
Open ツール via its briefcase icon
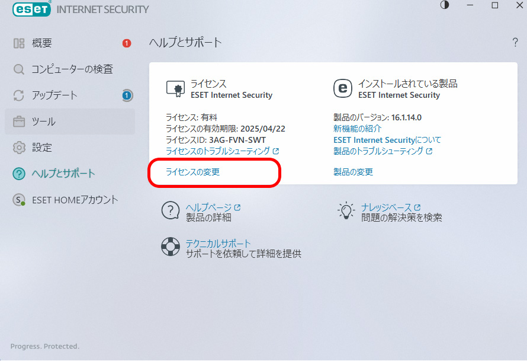click(x=19, y=122)
